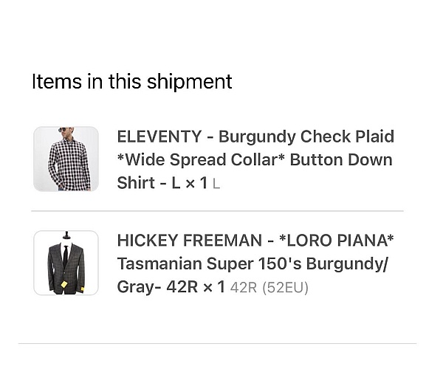
Task: Click the jacket's "× 1" quantity
Action: pos(214,287)
